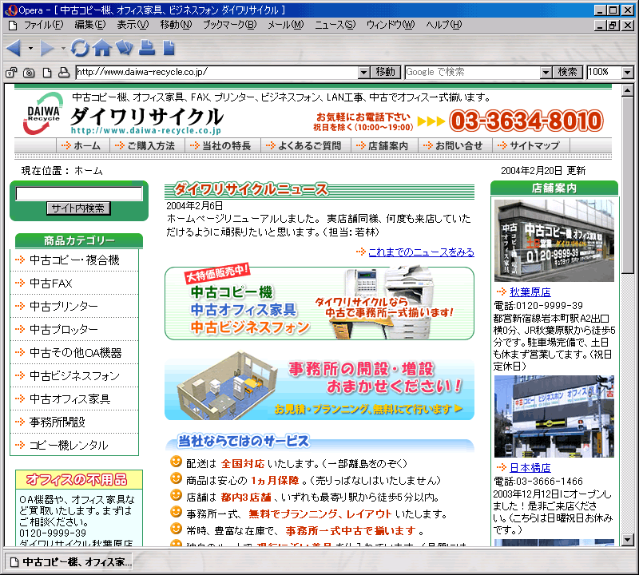Select the サイトマップ navigation tab
The width and height of the screenshot is (639, 575).
[x=531, y=146]
